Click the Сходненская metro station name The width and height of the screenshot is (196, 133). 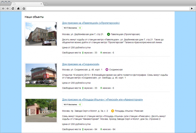(x=116, y=70)
